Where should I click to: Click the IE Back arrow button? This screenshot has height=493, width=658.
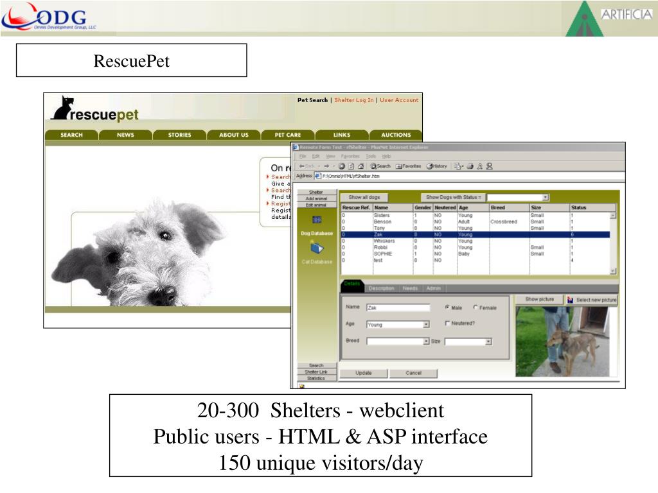[306, 166]
